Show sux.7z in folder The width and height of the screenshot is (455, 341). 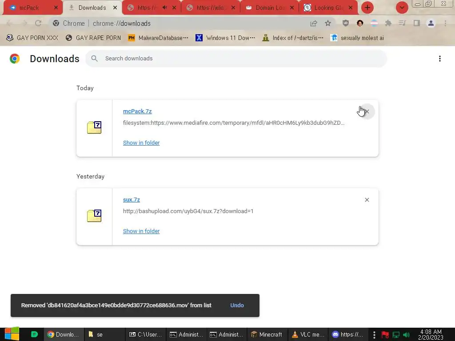(141, 231)
